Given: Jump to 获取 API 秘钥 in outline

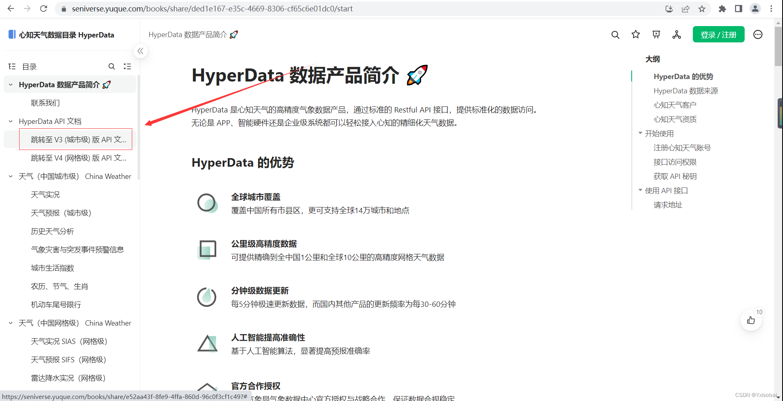Looking at the screenshot, I should coord(675,176).
